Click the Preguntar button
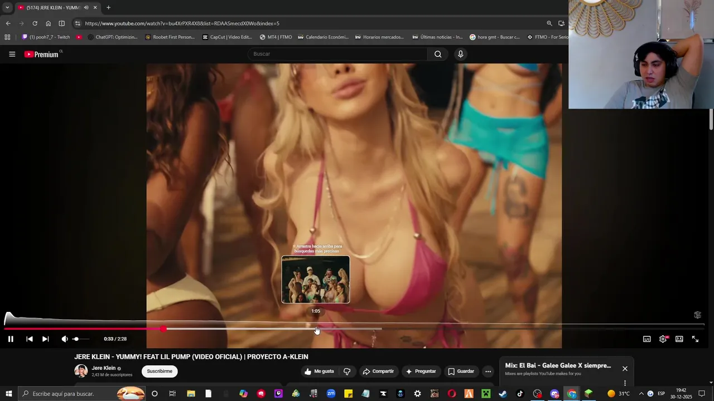 [x=421, y=371]
